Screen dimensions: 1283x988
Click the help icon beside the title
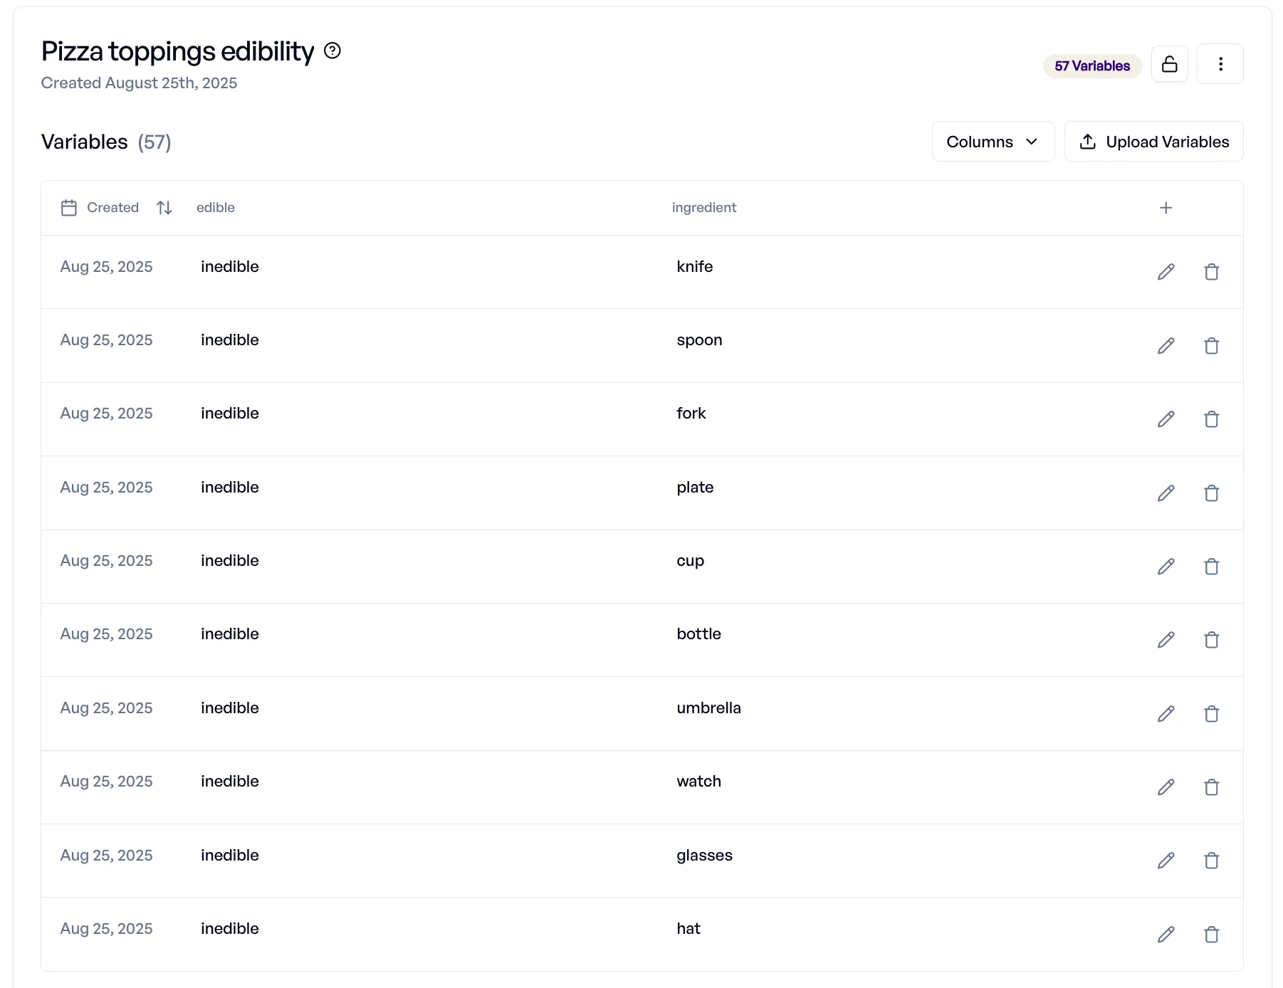tap(332, 51)
